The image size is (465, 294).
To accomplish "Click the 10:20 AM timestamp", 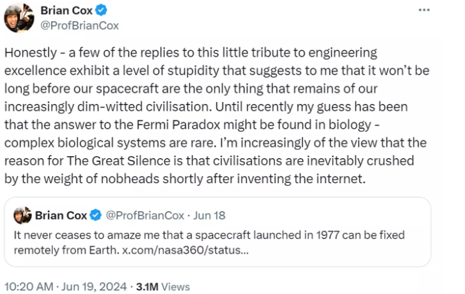I will coord(28,286).
